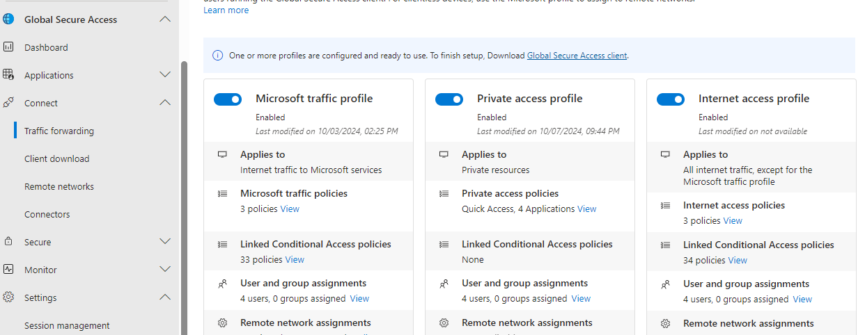Disable the Microsoft traffic profile toggle

coord(228,99)
